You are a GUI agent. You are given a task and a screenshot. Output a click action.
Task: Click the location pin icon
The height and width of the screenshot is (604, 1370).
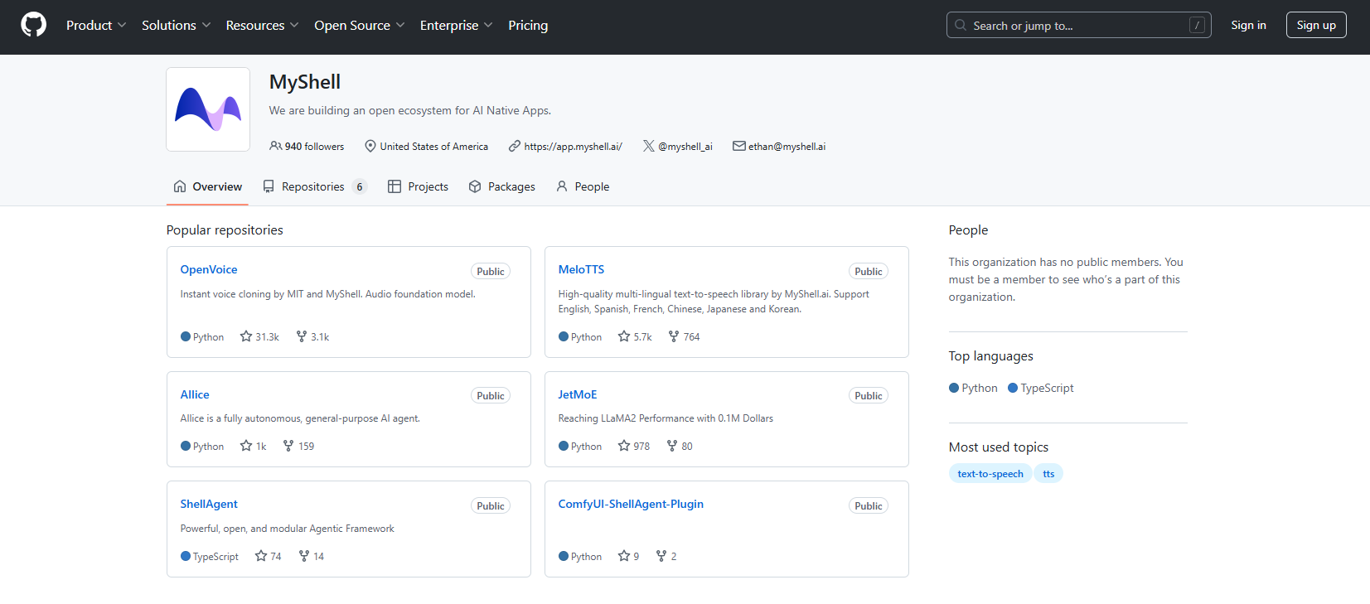pos(370,146)
